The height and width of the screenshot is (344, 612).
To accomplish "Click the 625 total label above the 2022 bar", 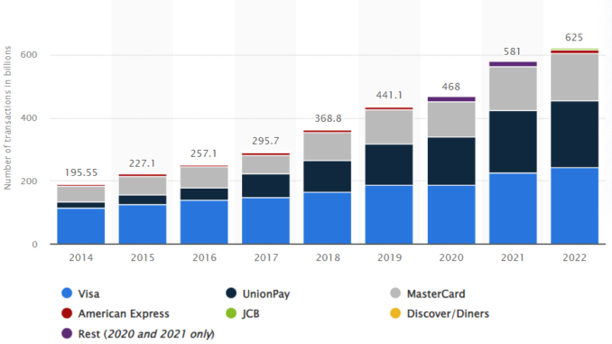I will 574,38.
